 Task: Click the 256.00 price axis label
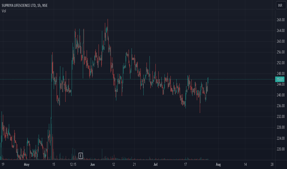pos(281,52)
